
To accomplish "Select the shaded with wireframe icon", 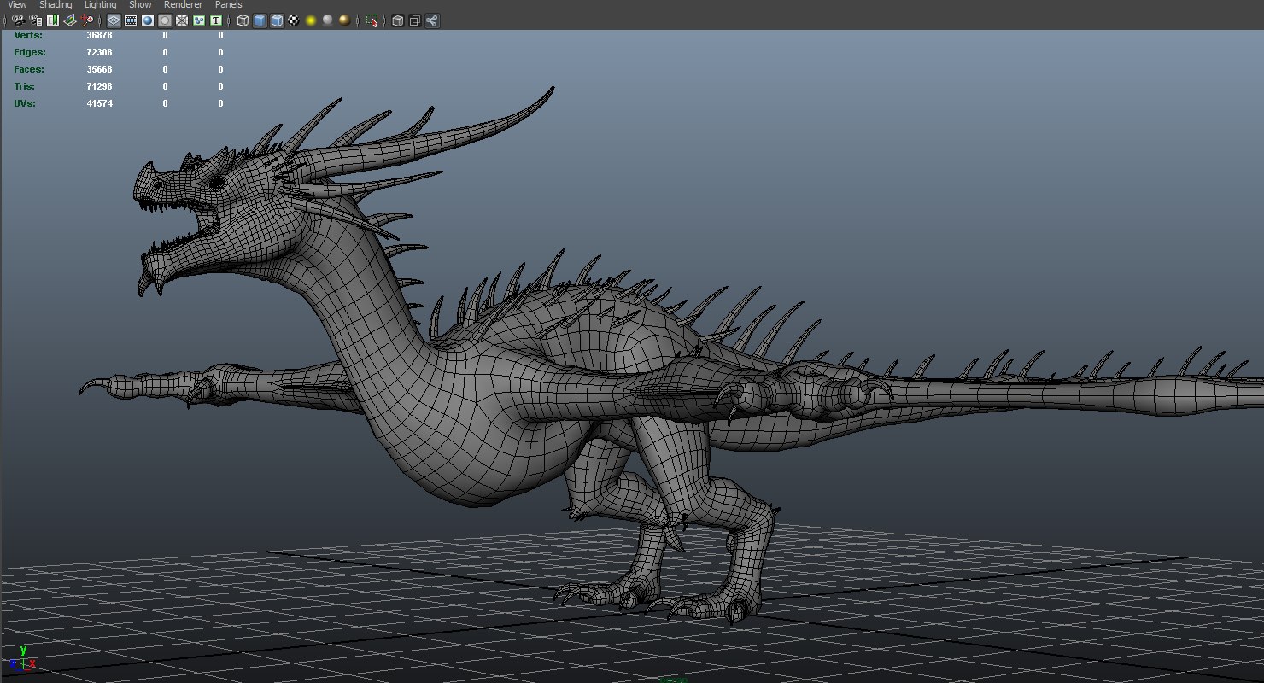I will pyautogui.click(x=277, y=21).
